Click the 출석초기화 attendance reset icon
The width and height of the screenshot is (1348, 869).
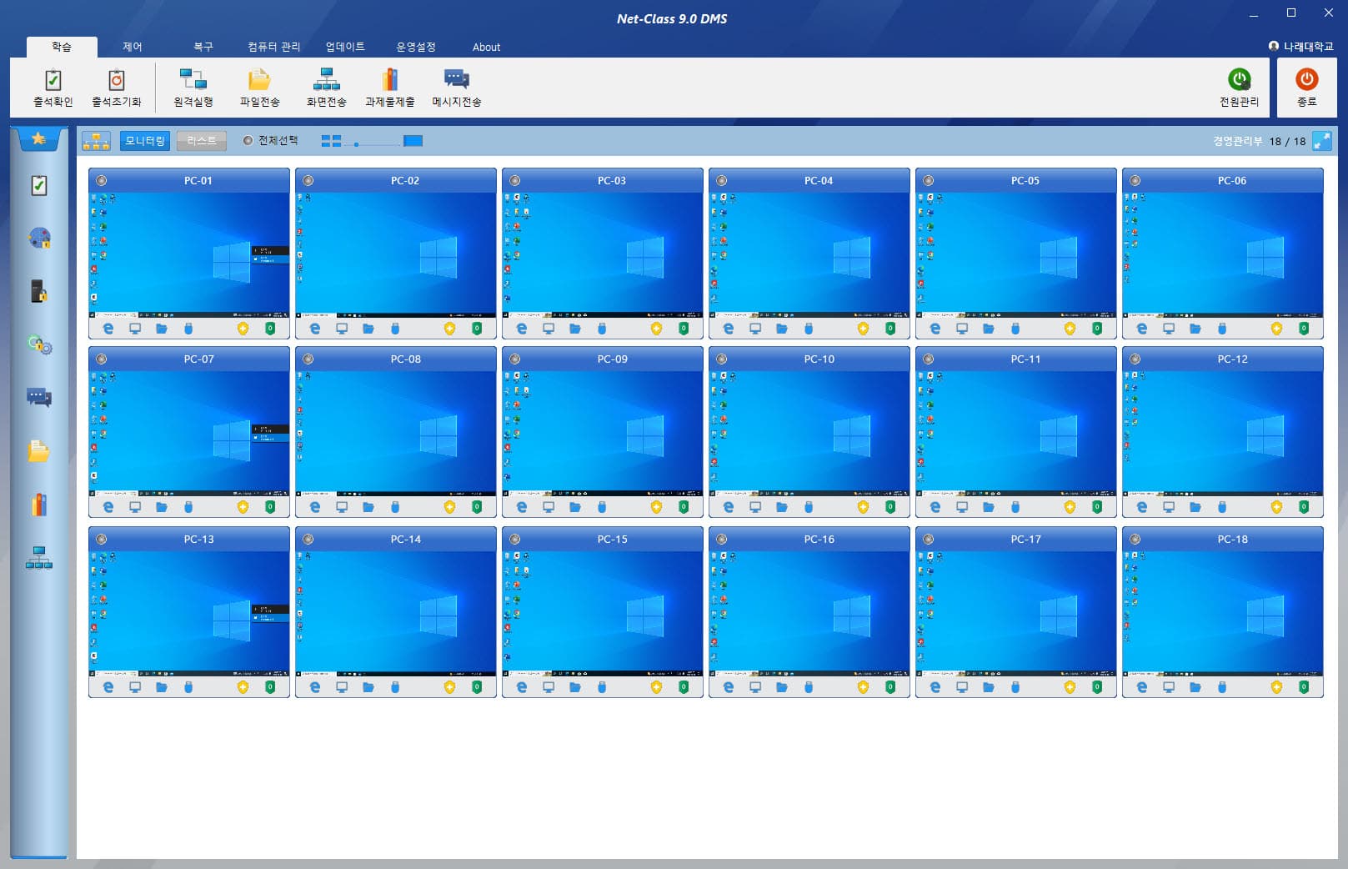click(x=116, y=88)
